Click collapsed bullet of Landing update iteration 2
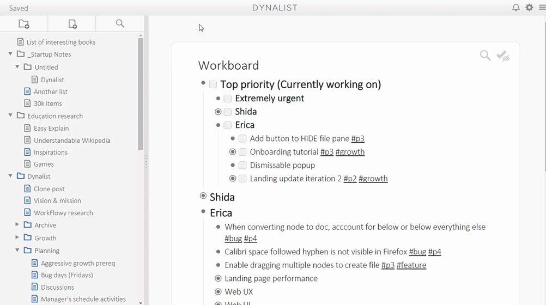This screenshot has width=546, height=305. [x=233, y=179]
